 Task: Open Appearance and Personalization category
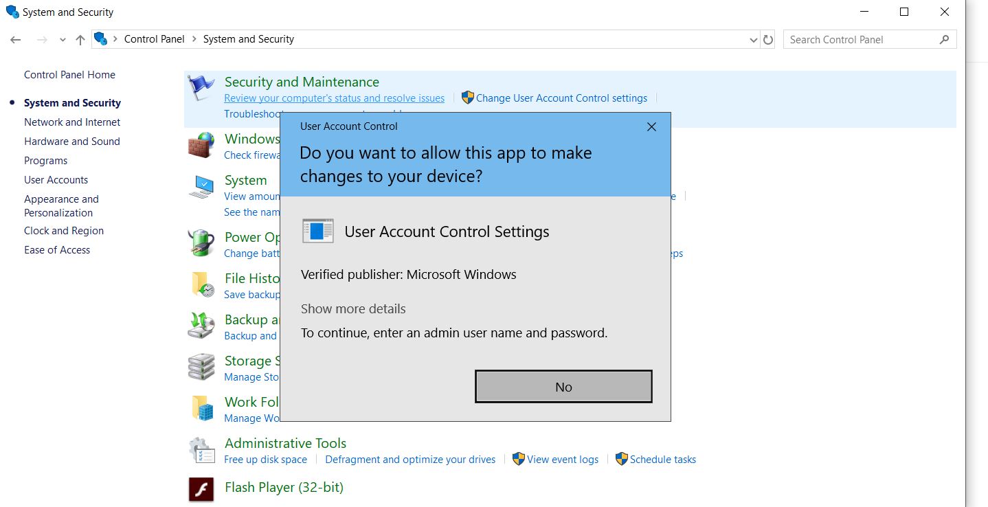tap(61, 205)
